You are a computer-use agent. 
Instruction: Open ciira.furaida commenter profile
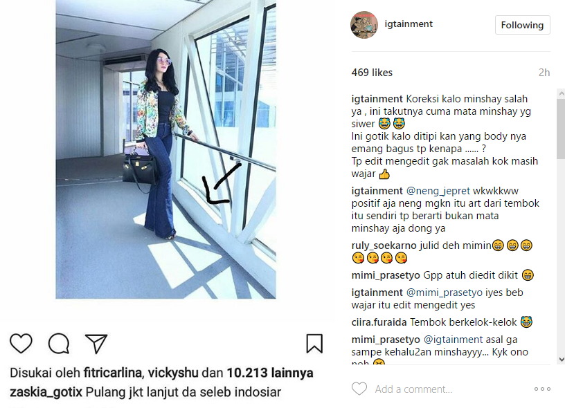pos(379,322)
